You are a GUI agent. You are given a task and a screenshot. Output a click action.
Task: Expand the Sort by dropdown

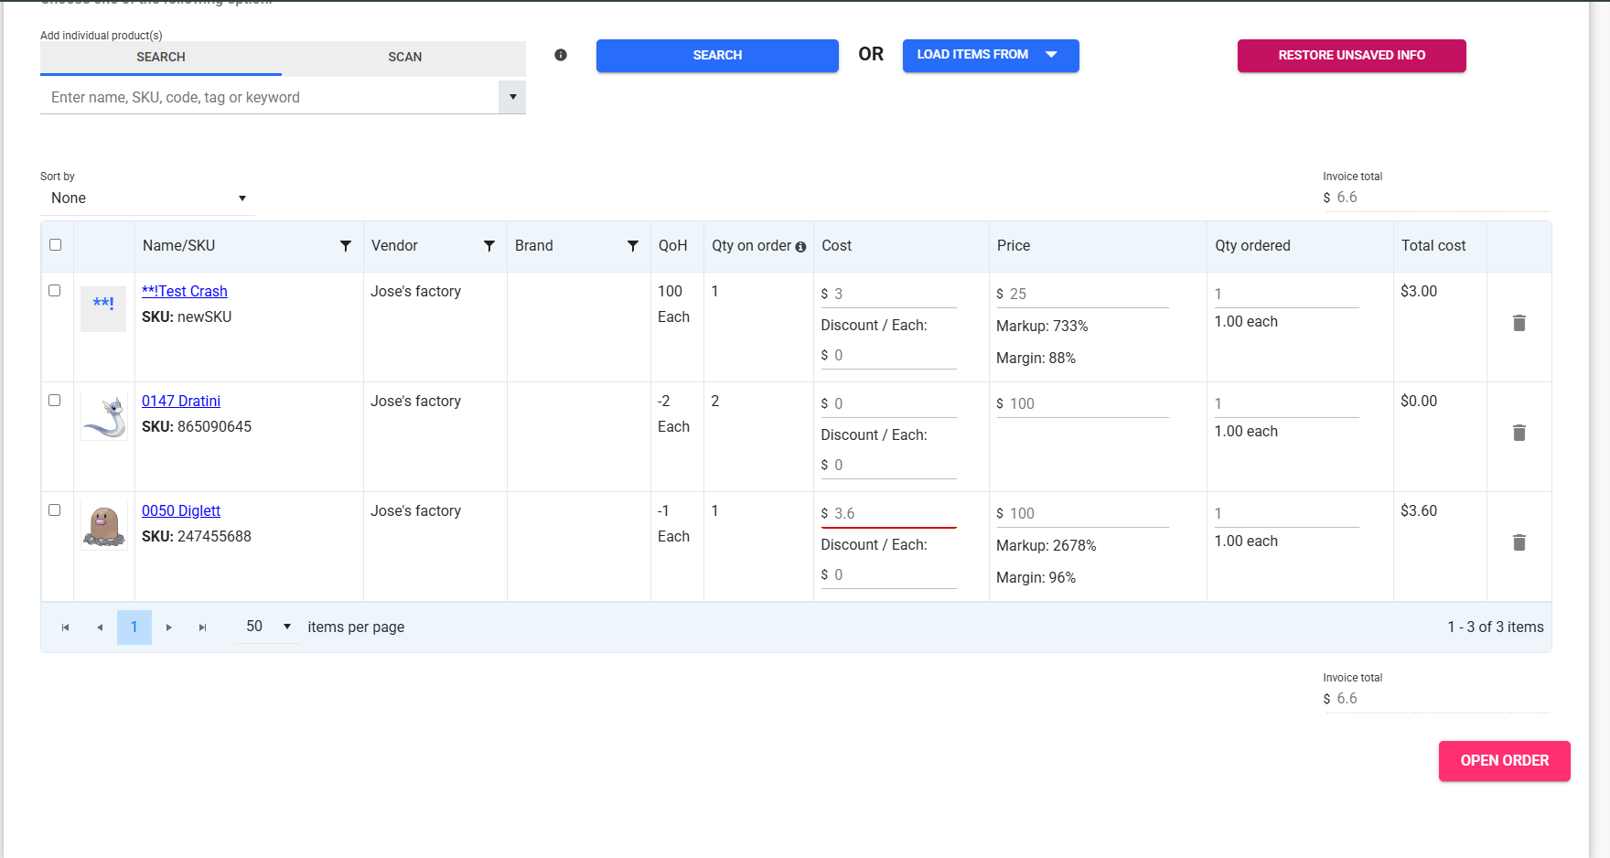(x=146, y=198)
